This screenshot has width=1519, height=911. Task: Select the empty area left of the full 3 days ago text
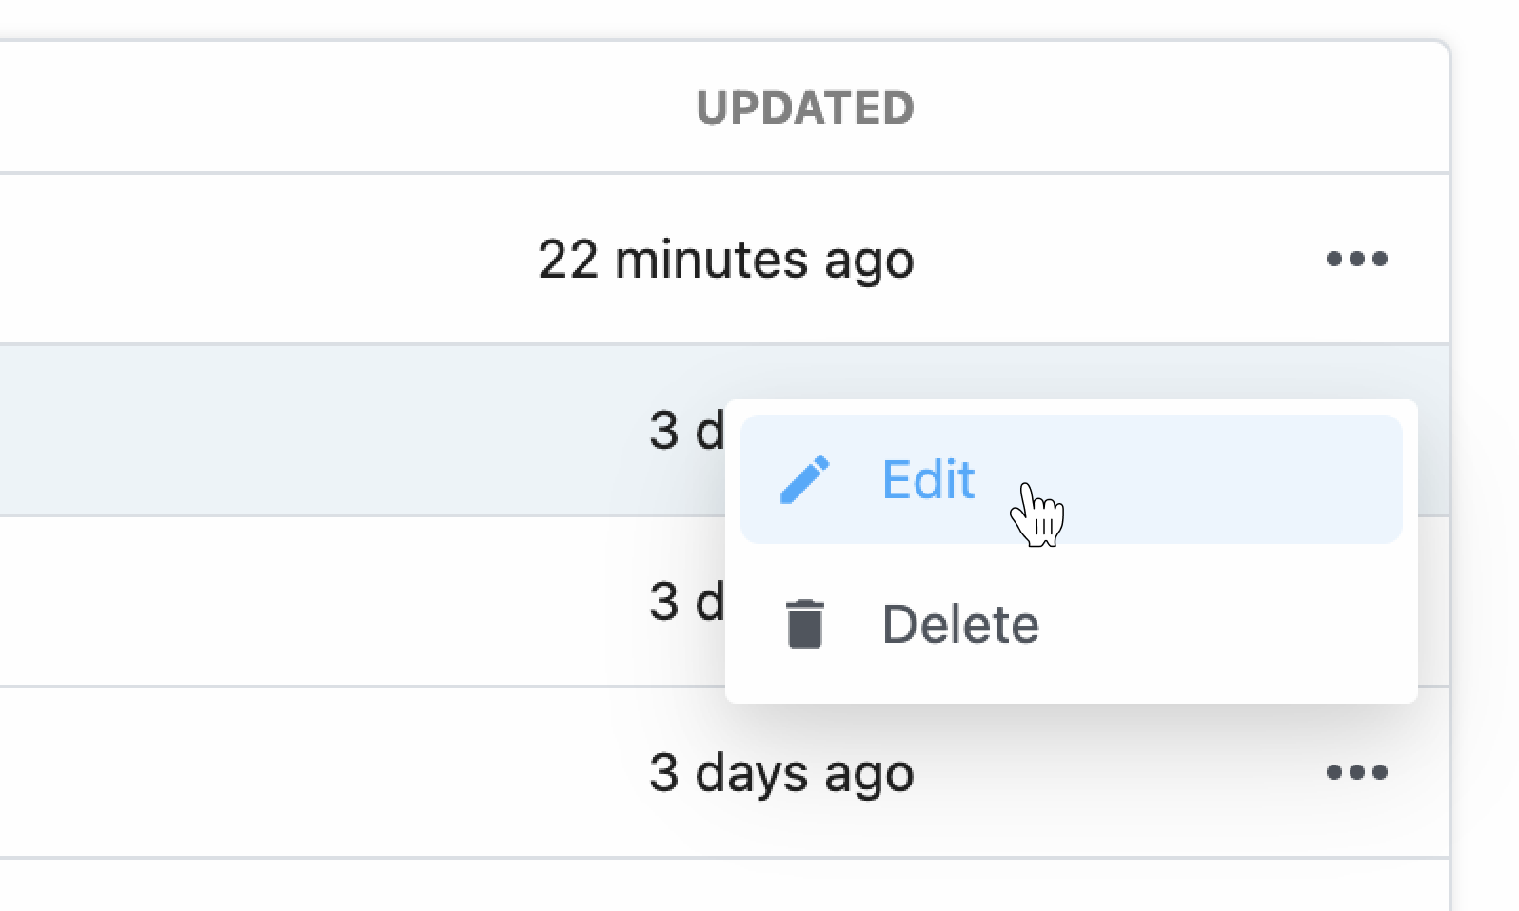tap(324, 772)
